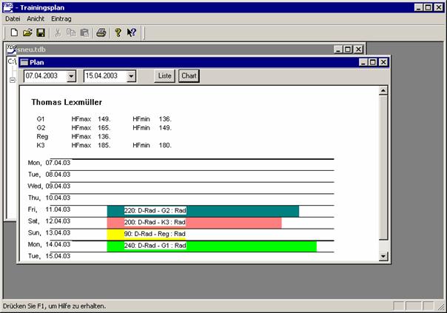The height and width of the screenshot is (313, 447).
Task: Click the scroll down arrow in Plan
Action: point(383,256)
